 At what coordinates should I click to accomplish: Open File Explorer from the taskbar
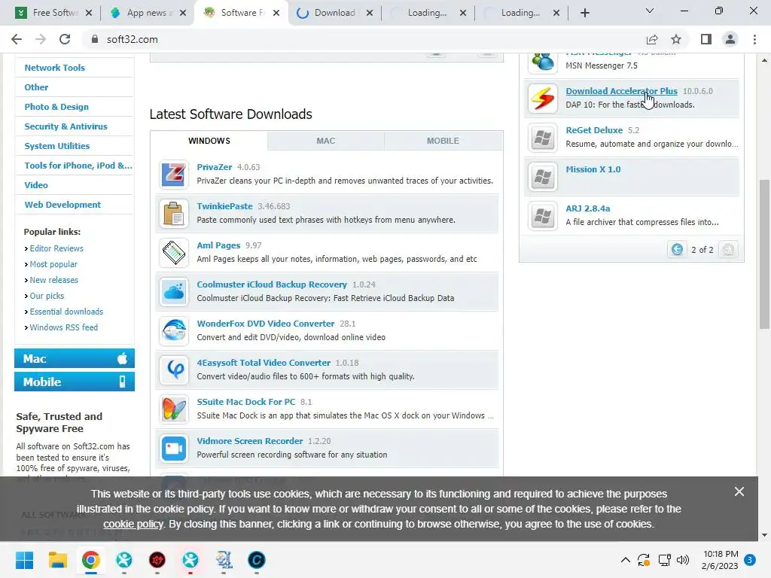click(x=57, y=560)
